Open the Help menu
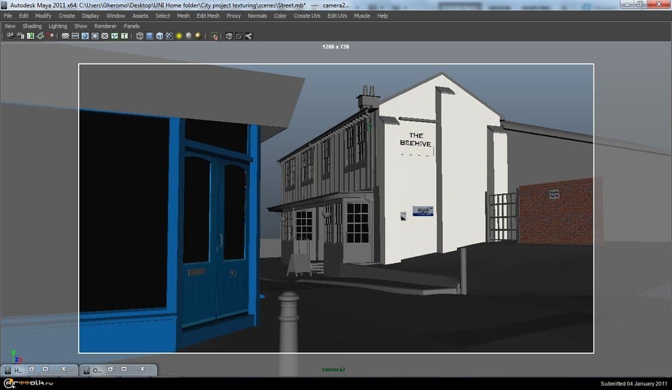Screen dimensions: 672x390 point(383,16)
